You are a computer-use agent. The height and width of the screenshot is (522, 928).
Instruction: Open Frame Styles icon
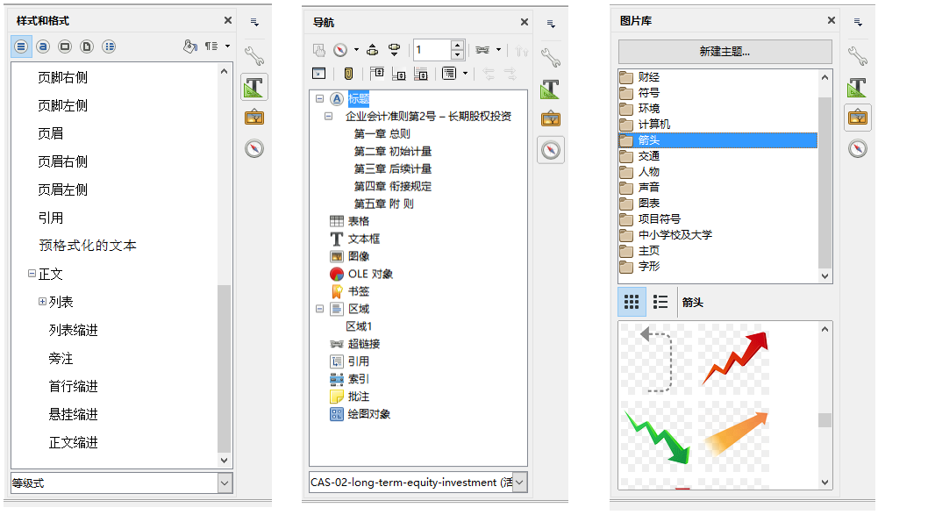click(x=65, y=46)
